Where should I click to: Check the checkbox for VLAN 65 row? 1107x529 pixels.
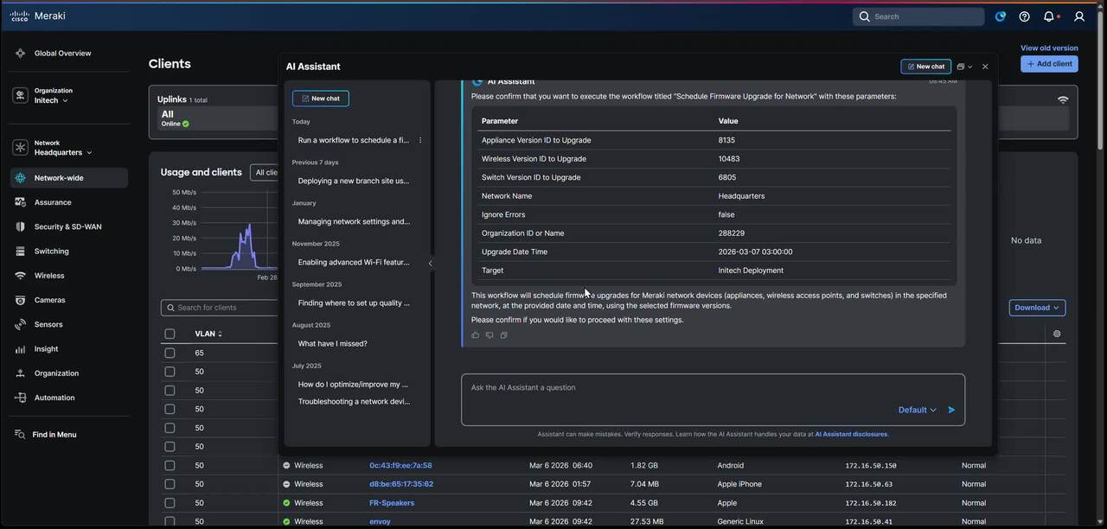click(170, 353)
